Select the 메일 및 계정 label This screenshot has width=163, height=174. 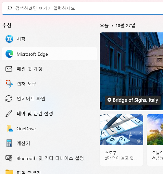[x=30, y=69]
